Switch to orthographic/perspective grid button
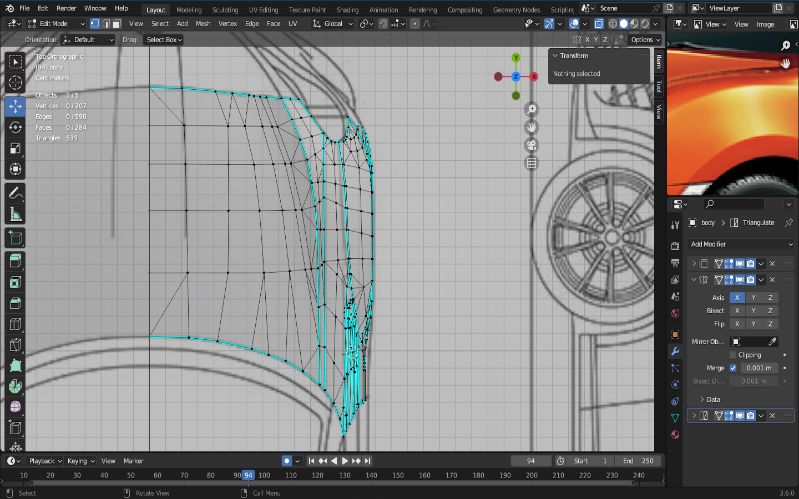 (532, 163)
